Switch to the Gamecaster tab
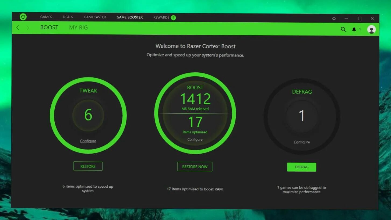This screenshot has height=220, width=391. [95, 17]
